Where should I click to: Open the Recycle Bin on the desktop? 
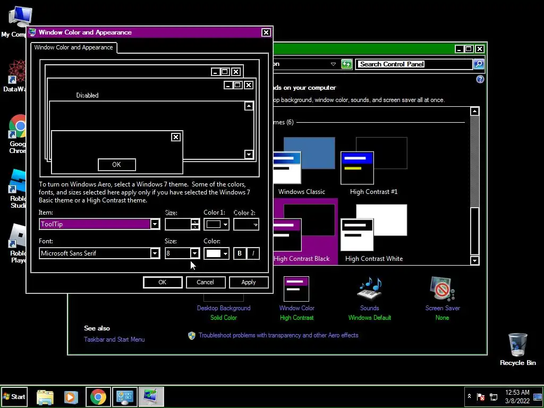point(517,349)
